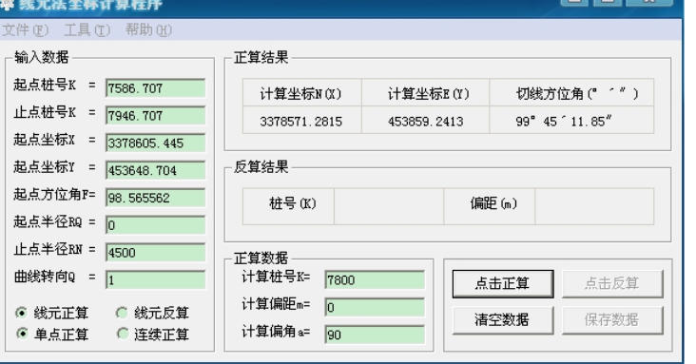Click the 起点半径RQ input field
The width and height of the screenshot is (696, 364).
tap(155, 225)
